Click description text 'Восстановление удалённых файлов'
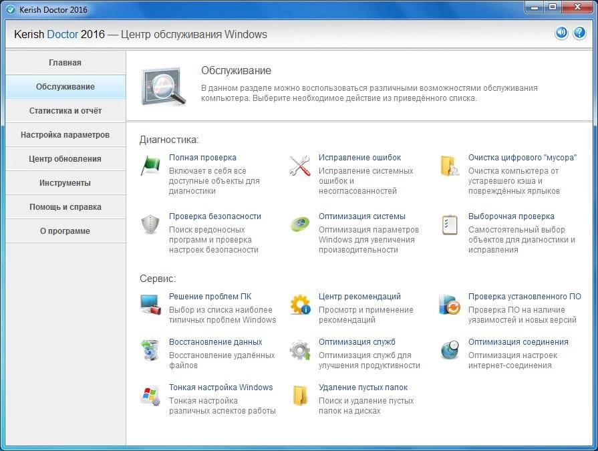Viewport: 598px width, 451px height. click(222, 360)
